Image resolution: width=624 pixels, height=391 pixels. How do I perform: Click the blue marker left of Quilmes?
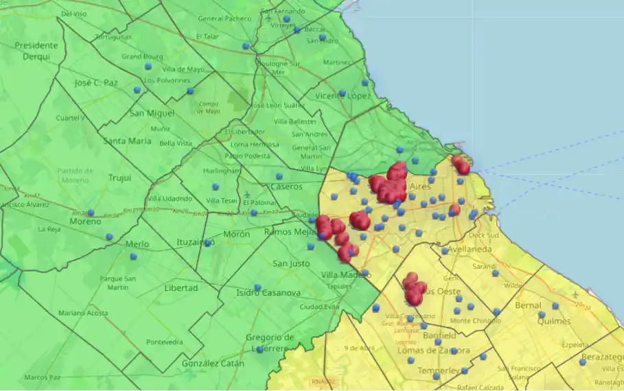542,315
